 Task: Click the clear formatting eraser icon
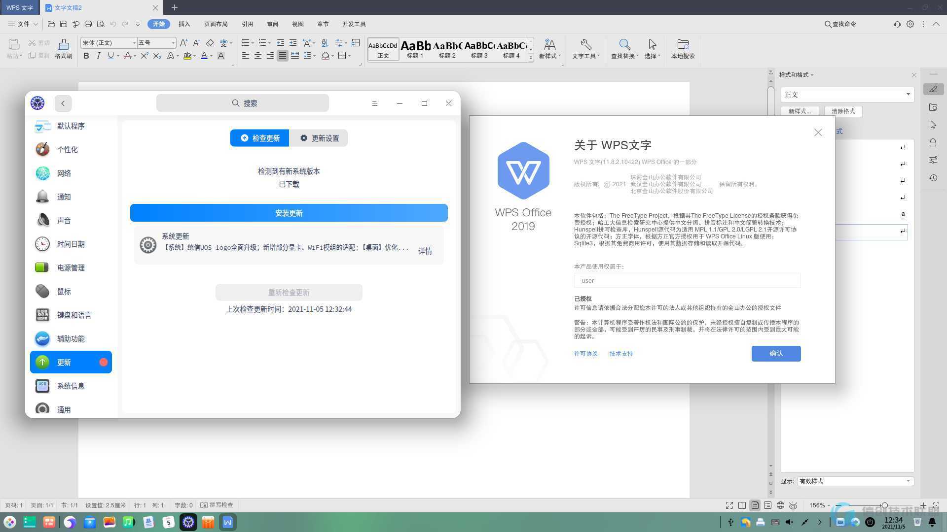pyautogui.click(x=210, y=43)
